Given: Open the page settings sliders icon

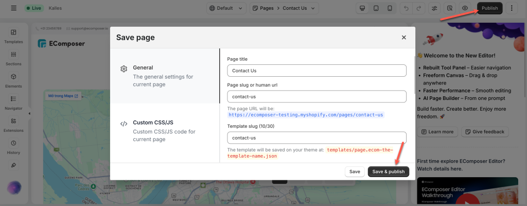Looking at the screenshot, I should pyautogui.click(x=434, y=8).
